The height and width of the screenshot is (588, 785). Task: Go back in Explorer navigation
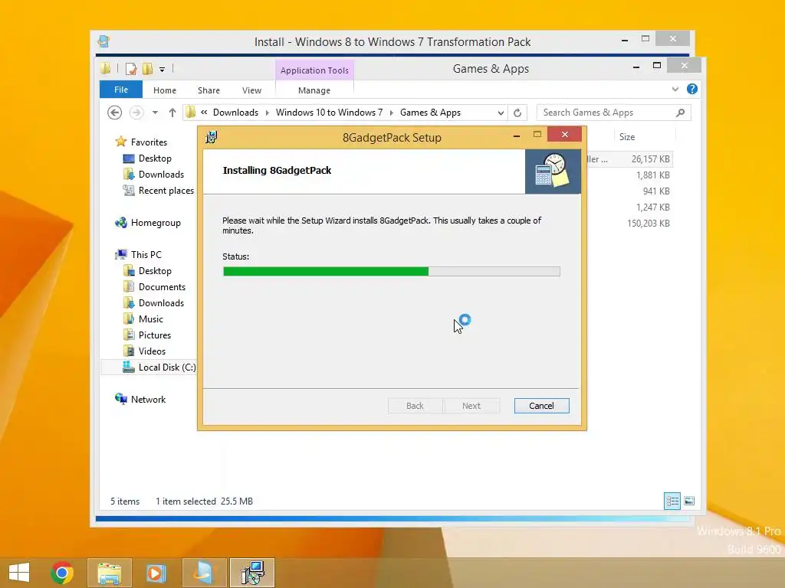click(x=115, y=113)
